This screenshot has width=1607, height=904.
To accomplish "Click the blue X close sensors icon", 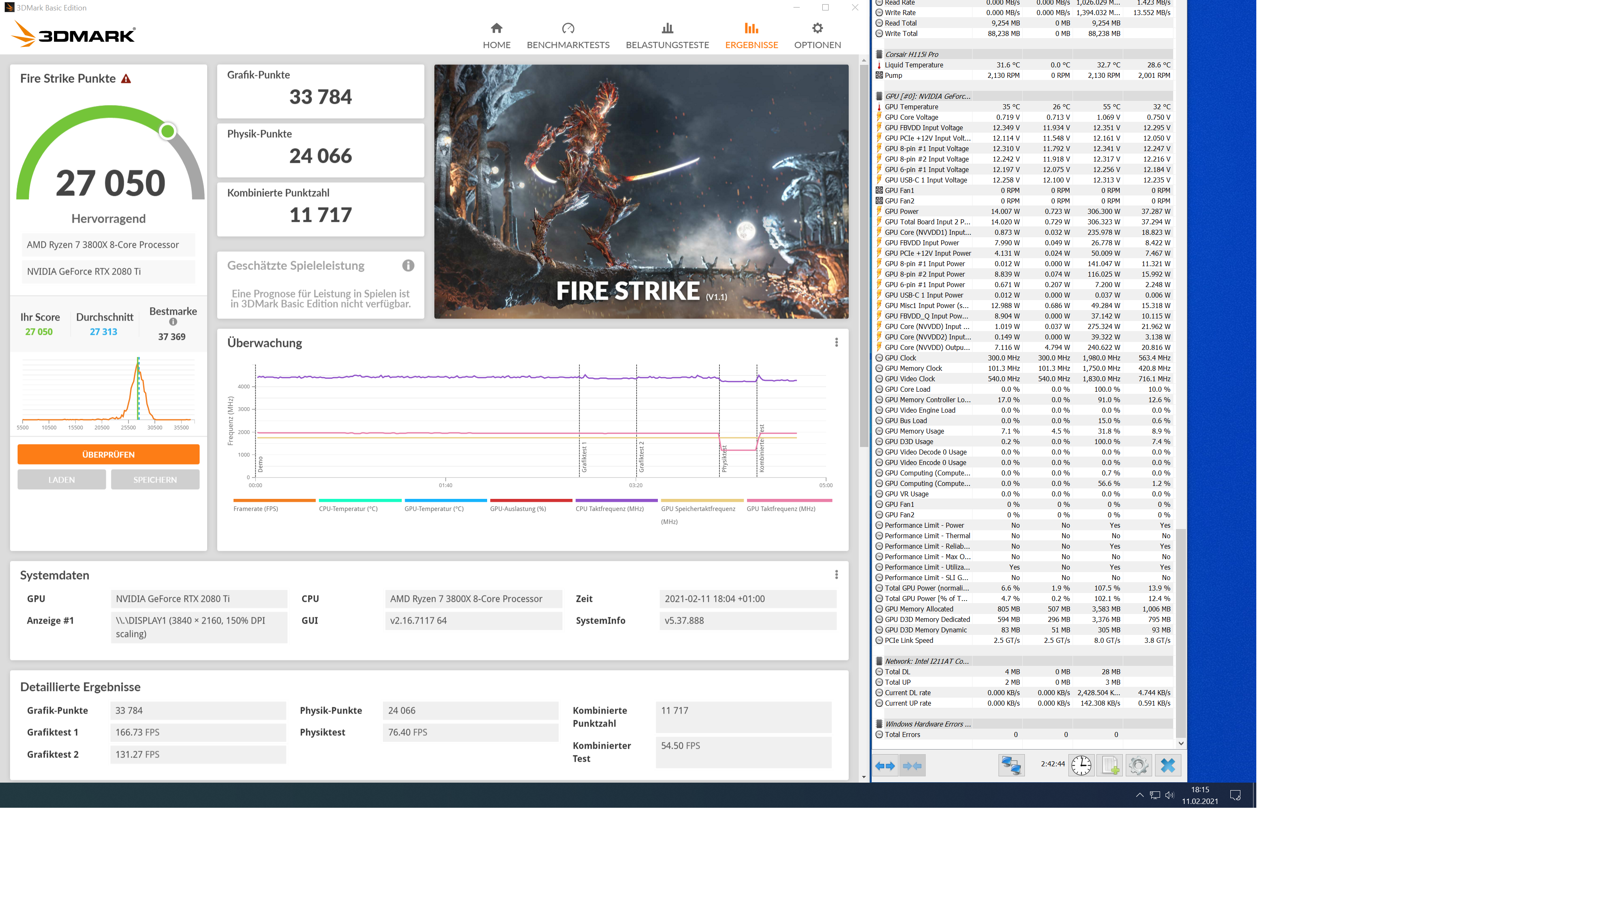I will pyautogui.click(x=1168, y=765).
